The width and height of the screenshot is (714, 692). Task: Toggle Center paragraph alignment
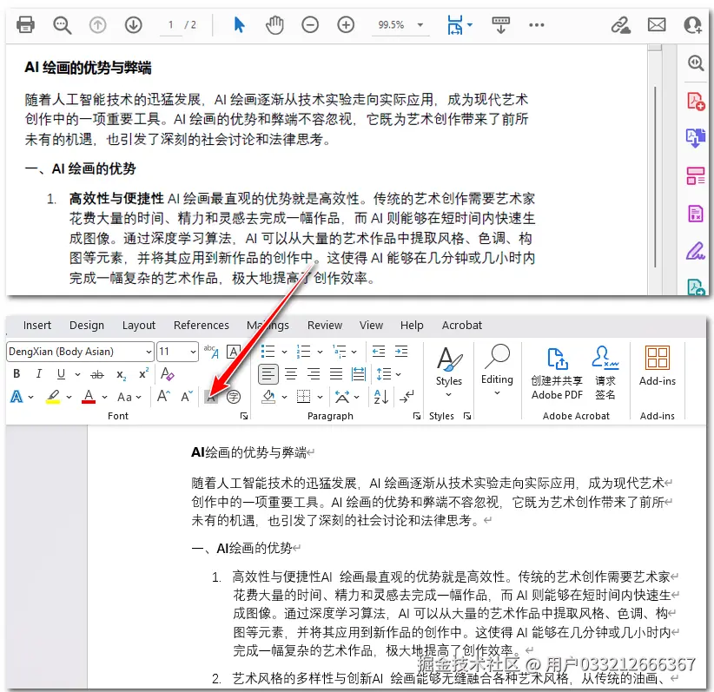tap(291, 374)
